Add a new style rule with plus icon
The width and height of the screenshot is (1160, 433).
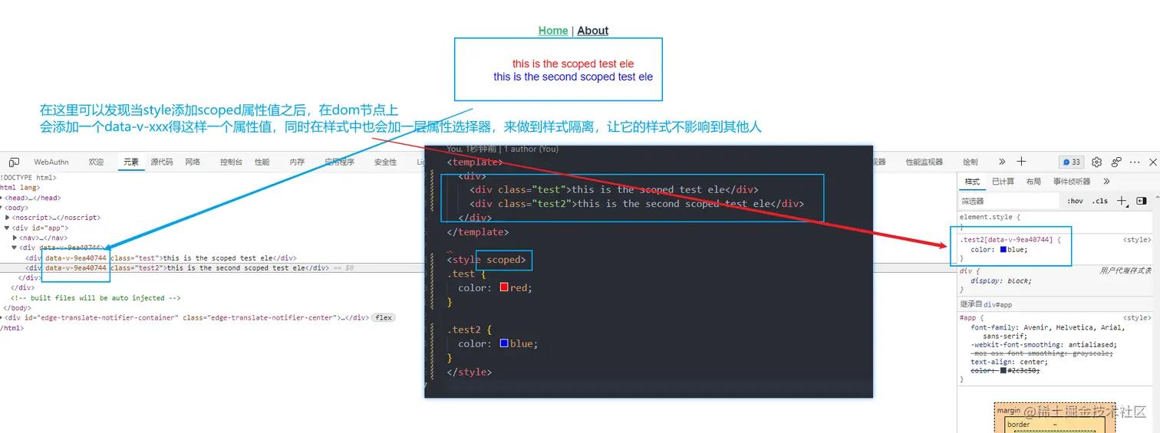(1122, 201)
